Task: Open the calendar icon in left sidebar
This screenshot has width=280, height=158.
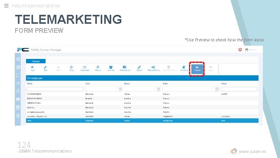Action: point(18,67)
